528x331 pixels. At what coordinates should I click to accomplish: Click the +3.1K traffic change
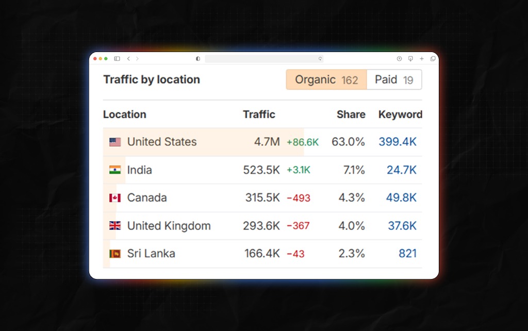tap(299, 170)
